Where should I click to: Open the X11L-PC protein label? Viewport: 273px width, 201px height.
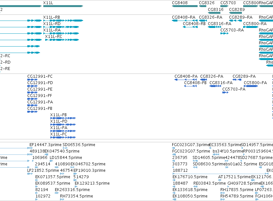click(58, 135)
